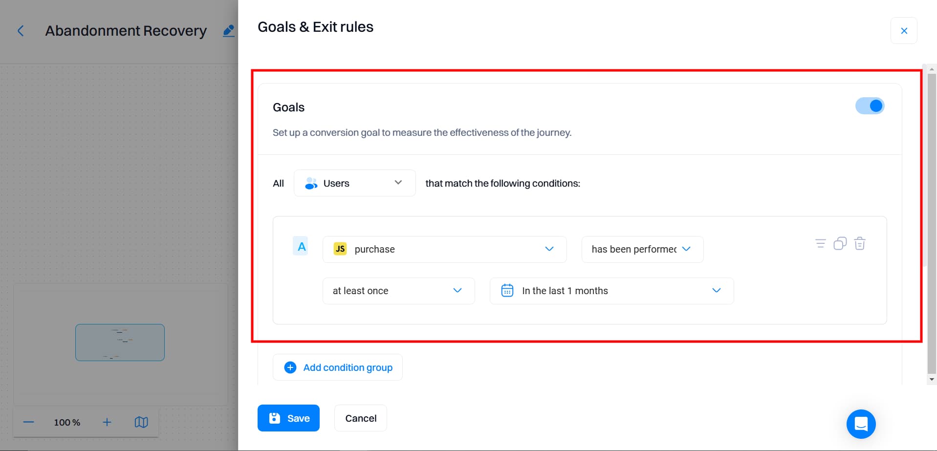
Task: Close the Goals & Exit rules panel
Action: tap(904, 30)
